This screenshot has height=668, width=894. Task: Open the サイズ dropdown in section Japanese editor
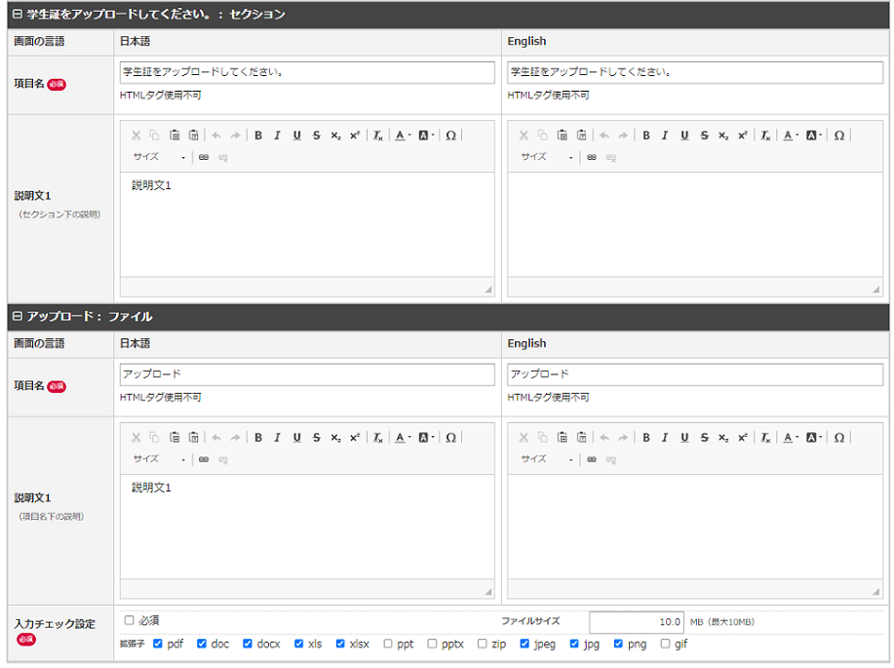click(x=159, y=157)
